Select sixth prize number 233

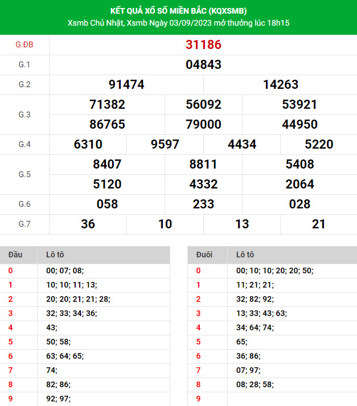203,204
